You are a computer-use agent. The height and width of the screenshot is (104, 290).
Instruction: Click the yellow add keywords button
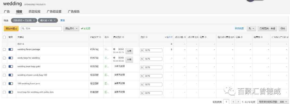coord(11,29)
